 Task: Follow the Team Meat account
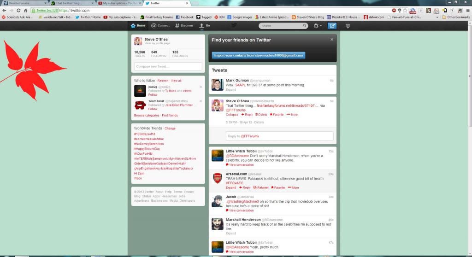[x=153, y=109]
